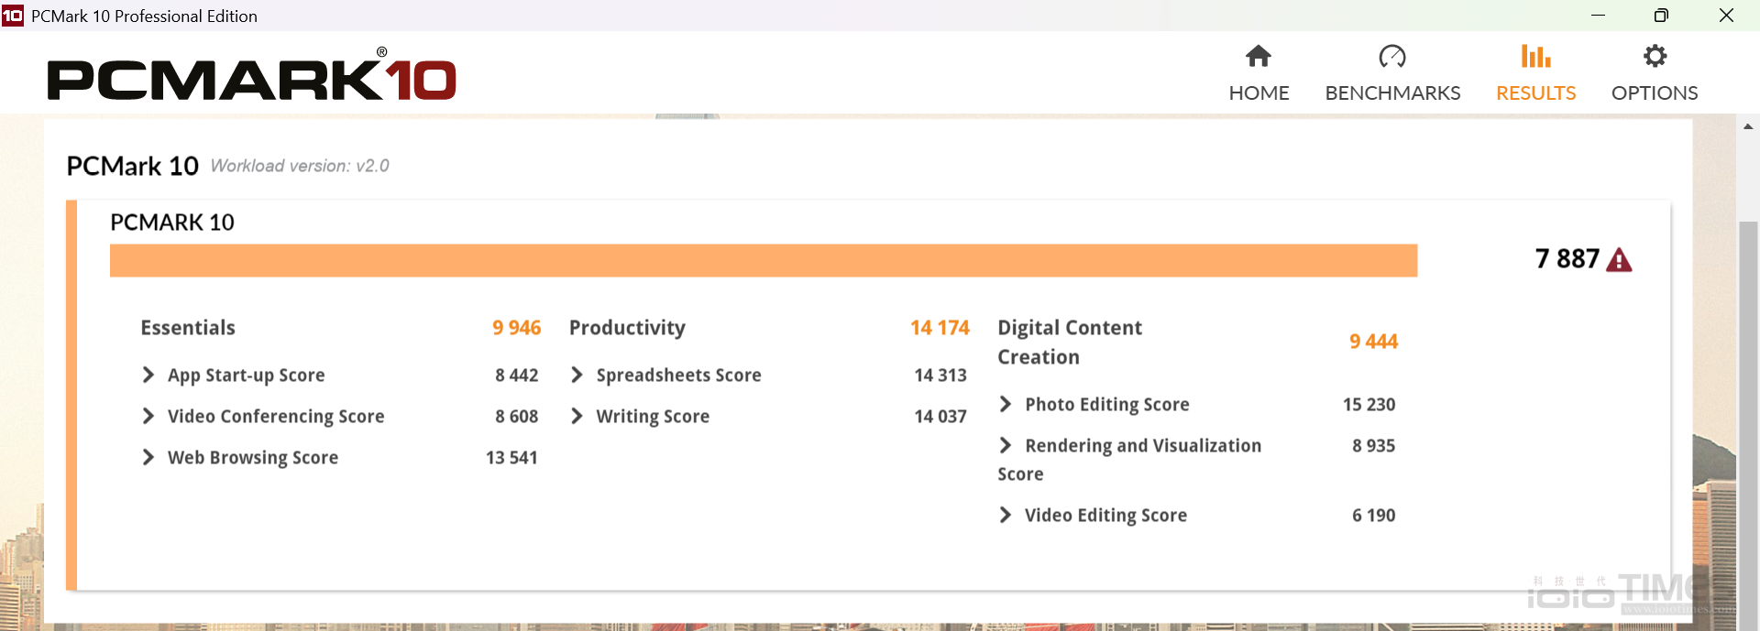Screen dimensions: 1760x631
Task: Click the Rendering and Visualization Score label
Action: coord(1130,460)
